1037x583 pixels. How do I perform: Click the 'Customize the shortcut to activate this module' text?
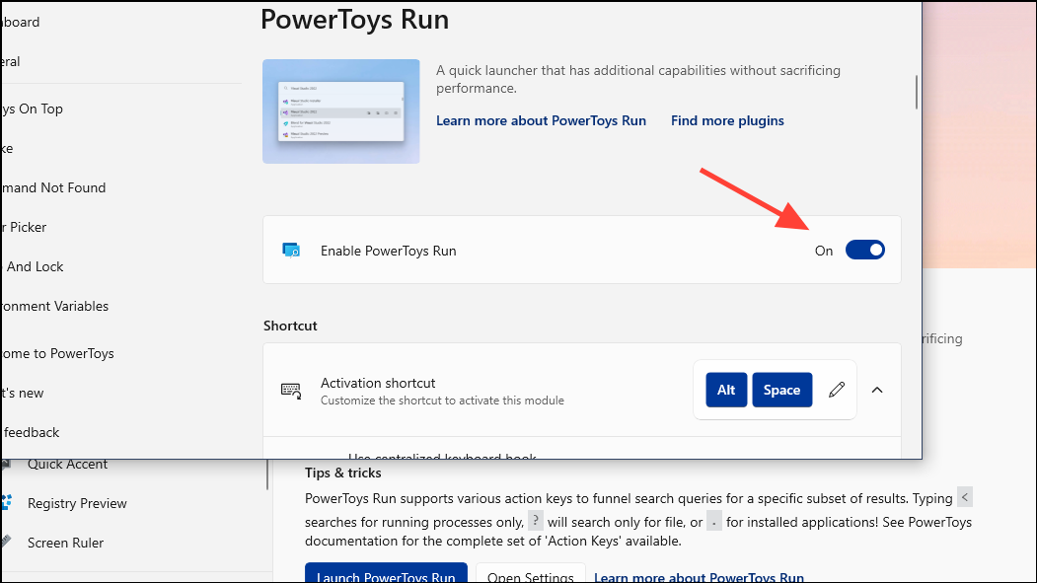click(442, 401)
